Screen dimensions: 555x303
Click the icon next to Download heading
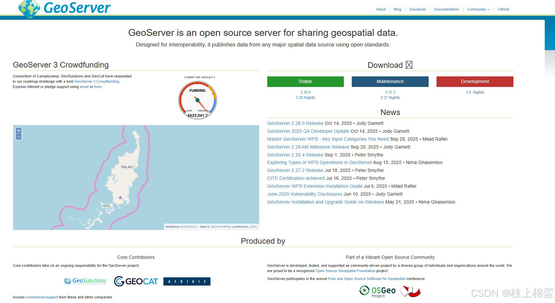pos(409,65)
